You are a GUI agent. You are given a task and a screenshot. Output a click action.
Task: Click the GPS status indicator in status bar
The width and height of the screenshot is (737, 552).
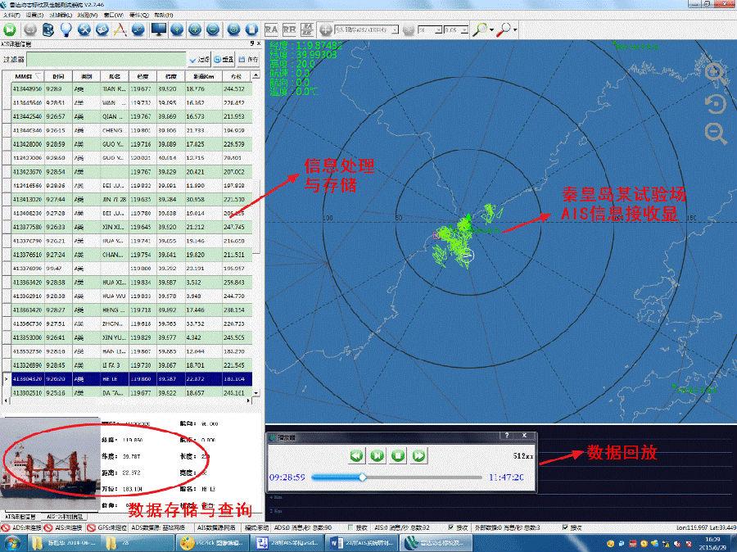click(x=107, y=527)
